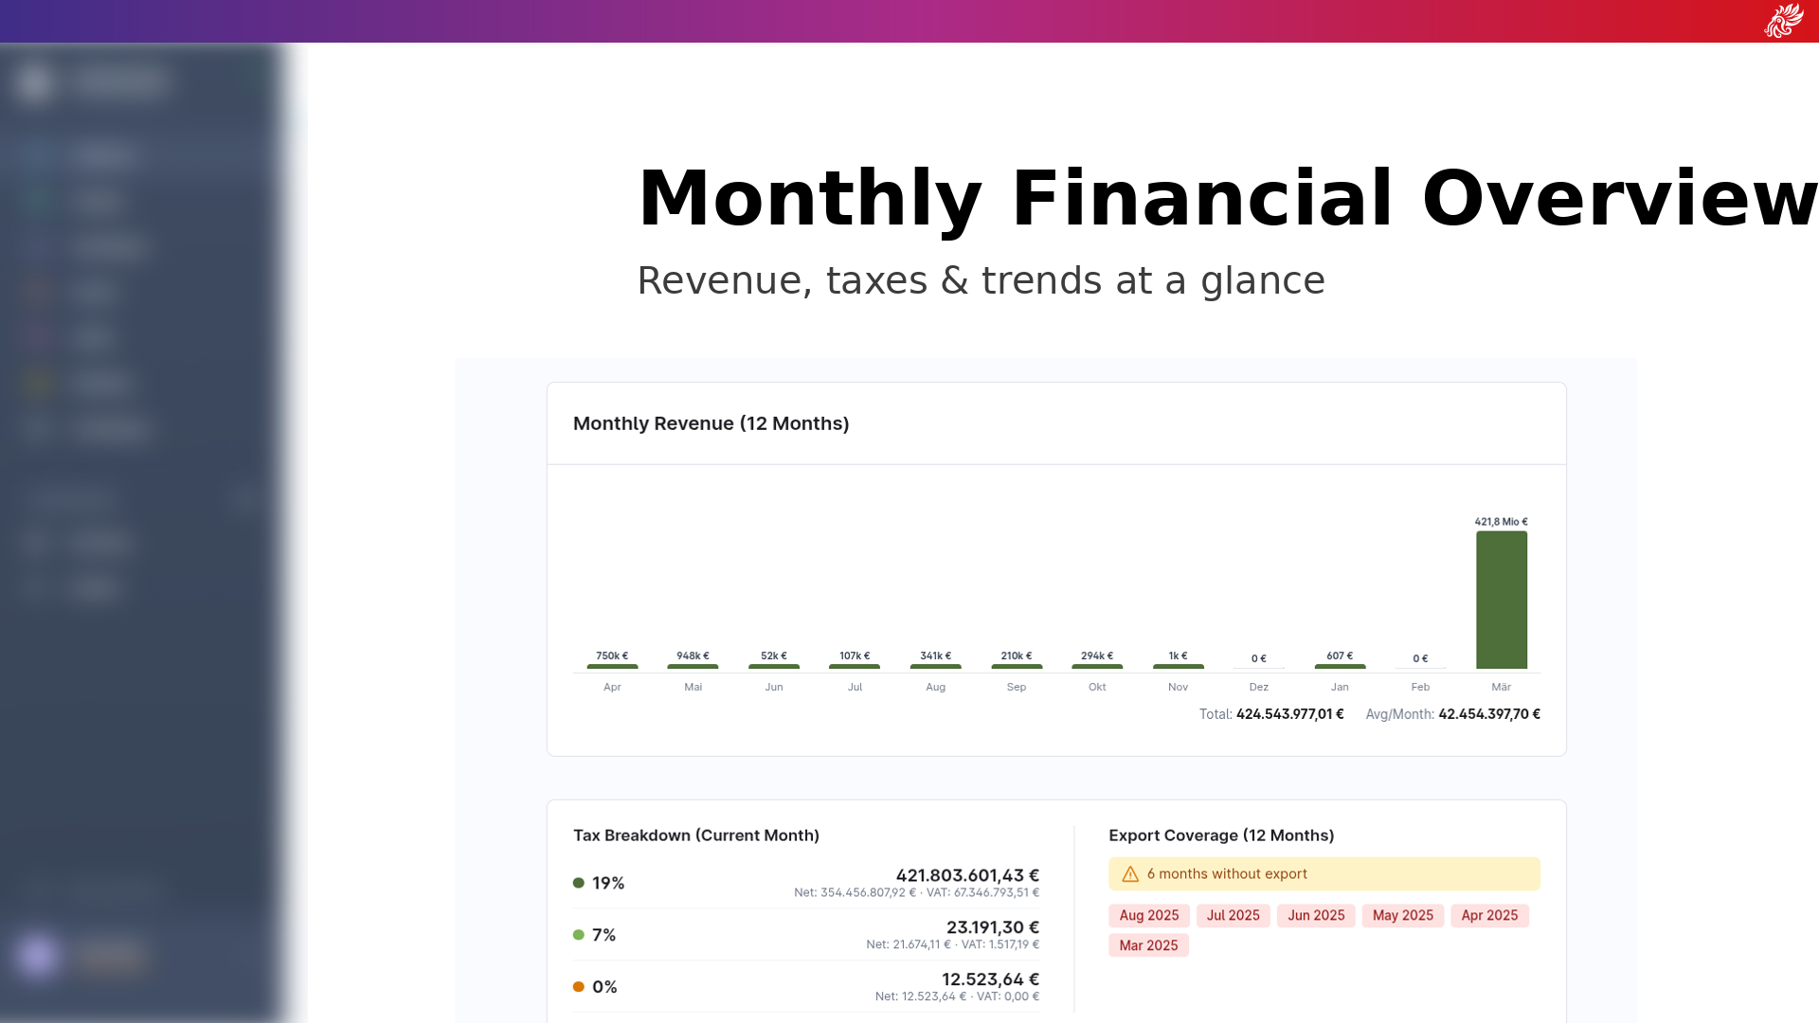Click the orange dot beside 0%
1819x1023 pixels.
pyautogui.click(x=579, y=987)
